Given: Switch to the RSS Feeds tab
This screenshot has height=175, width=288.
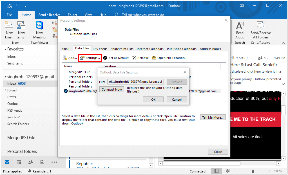Looking at the screenshot, I should tap(100, 48).
